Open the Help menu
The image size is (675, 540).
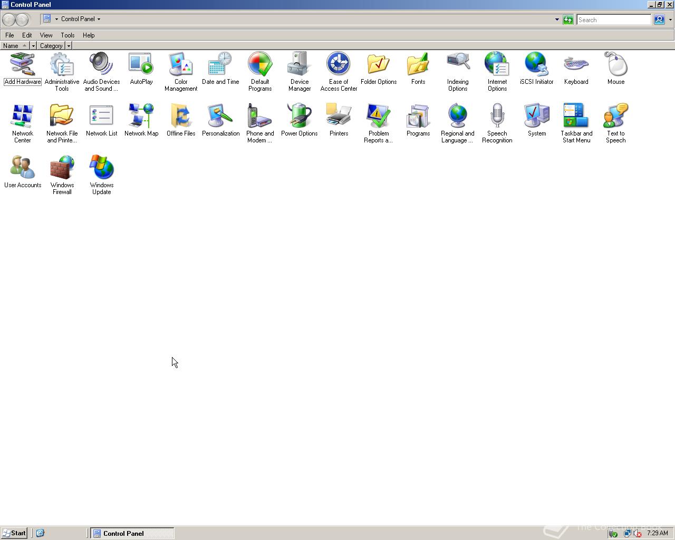[89, 35]
